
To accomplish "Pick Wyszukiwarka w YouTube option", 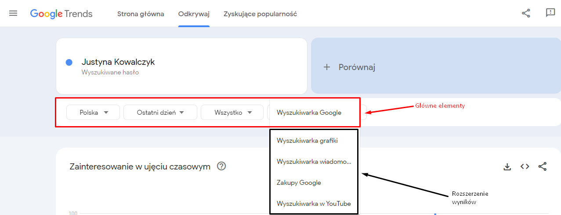I will pos(314,204).
